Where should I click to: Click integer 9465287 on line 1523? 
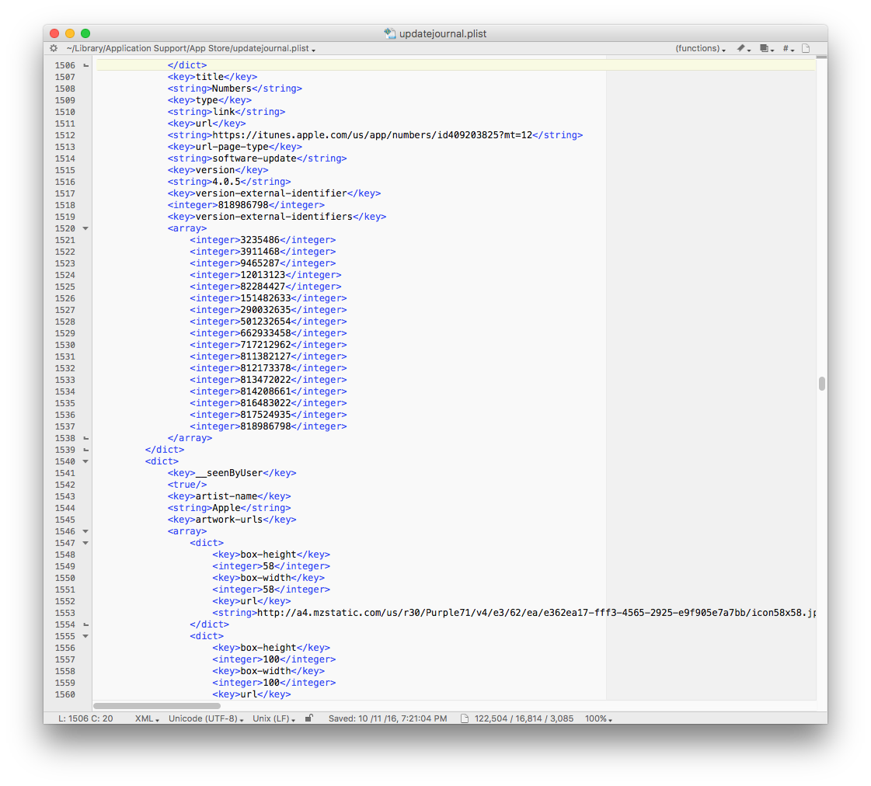(x=260, y=263)
